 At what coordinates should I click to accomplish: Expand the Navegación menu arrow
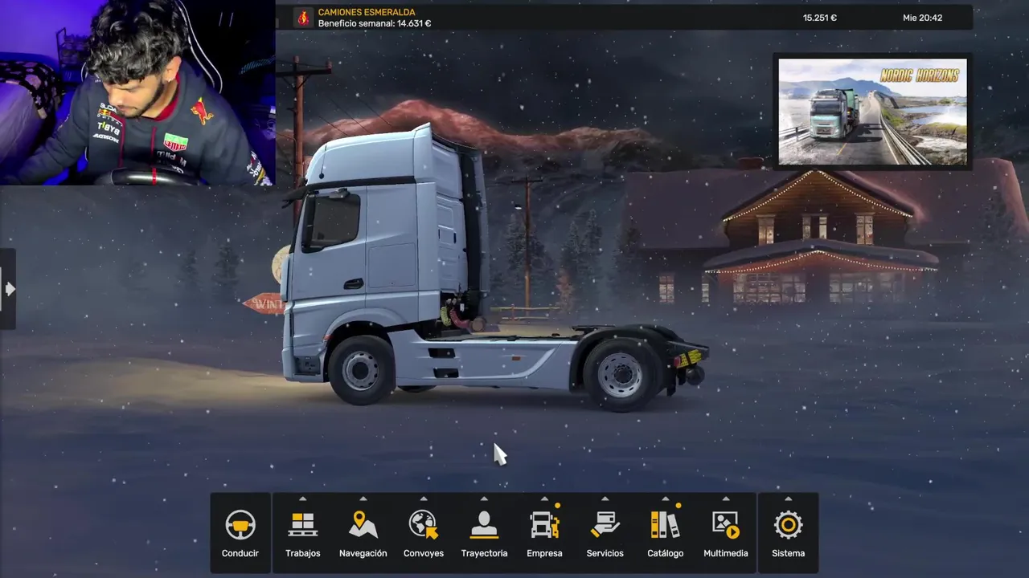(x=363, y=499)
